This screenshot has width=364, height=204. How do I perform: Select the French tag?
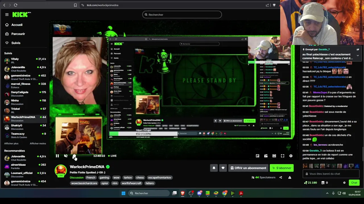point(91,178)
